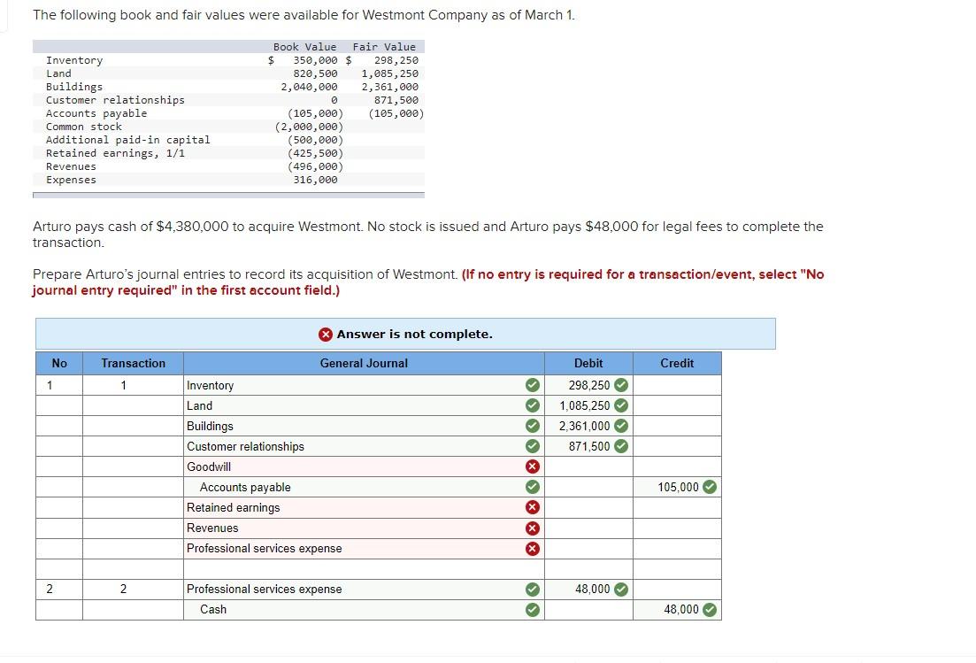
Task: Click the No column header
Action: [59, 364]
